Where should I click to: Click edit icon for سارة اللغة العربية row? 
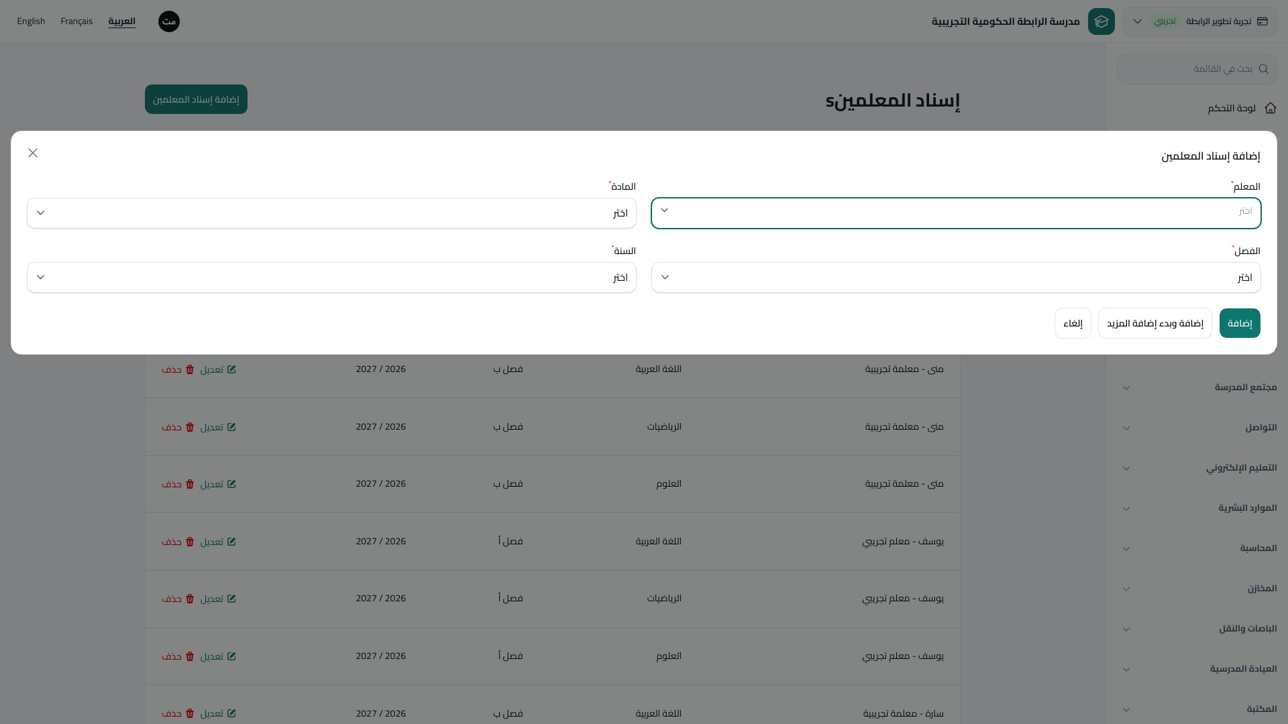(x=231, y=713)
